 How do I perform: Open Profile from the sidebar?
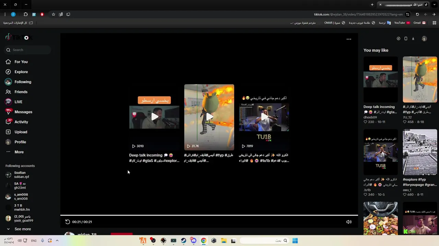click(21, 142)
